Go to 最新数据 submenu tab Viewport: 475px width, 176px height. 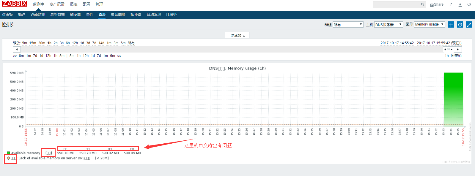pos(57,15)
